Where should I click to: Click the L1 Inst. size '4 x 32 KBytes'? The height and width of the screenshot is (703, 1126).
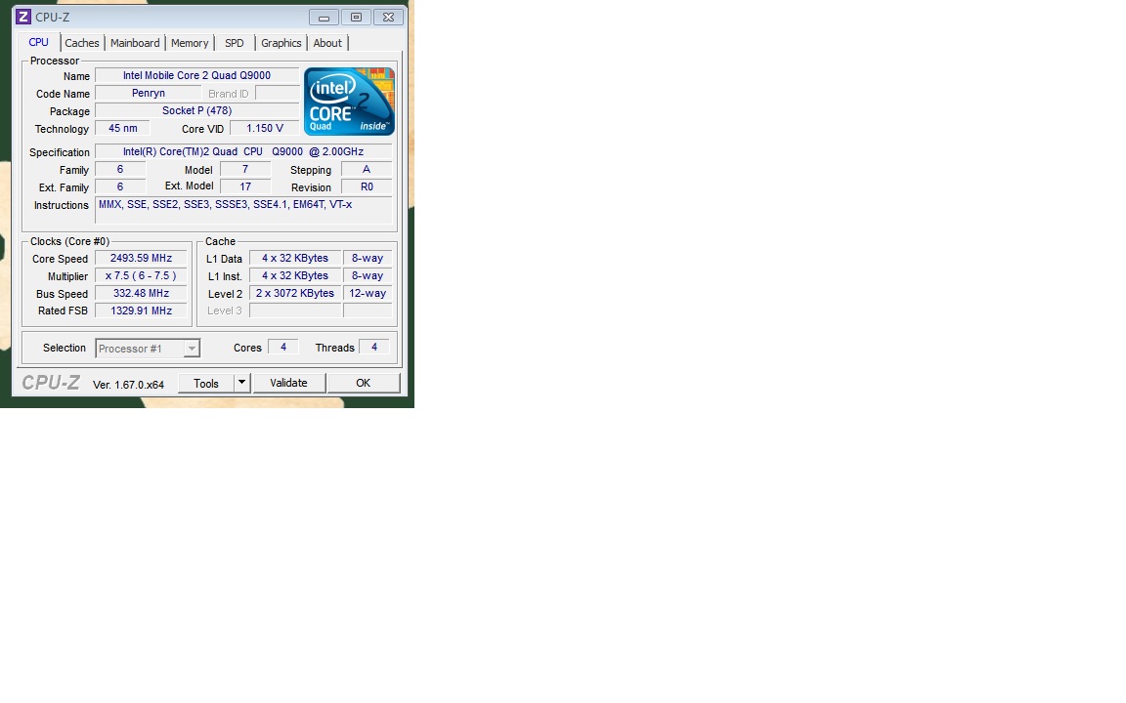click(x=295, y=275)
